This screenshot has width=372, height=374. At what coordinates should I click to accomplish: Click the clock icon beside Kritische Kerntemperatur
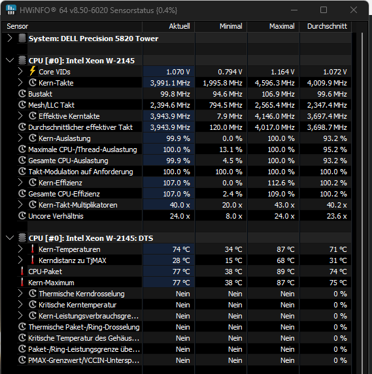click(x=33, y=304)
